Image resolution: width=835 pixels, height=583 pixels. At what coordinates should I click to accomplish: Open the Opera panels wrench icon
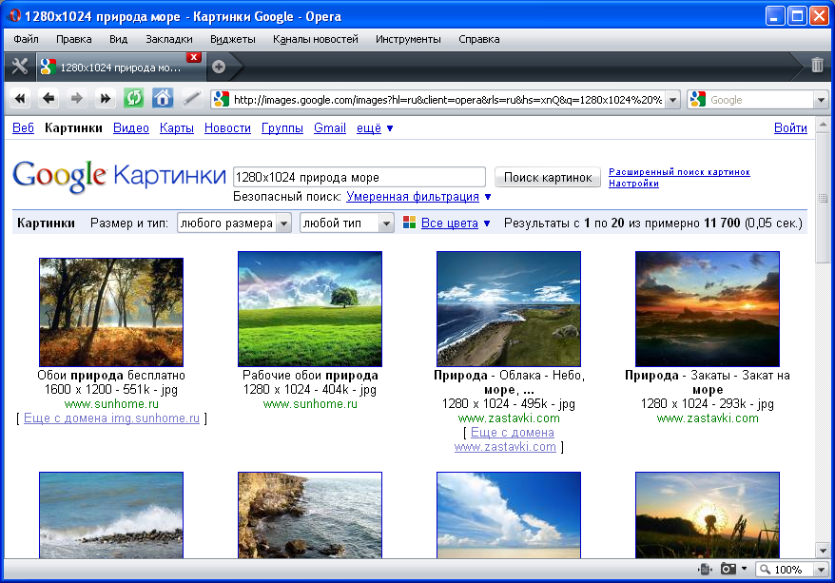click(20, 67)
